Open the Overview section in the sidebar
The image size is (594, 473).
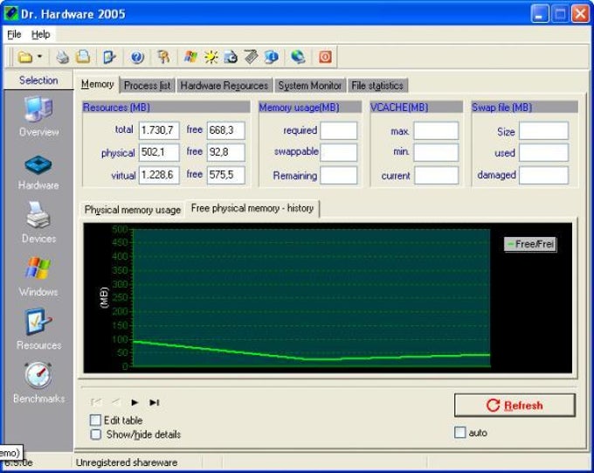click(38, 116)
